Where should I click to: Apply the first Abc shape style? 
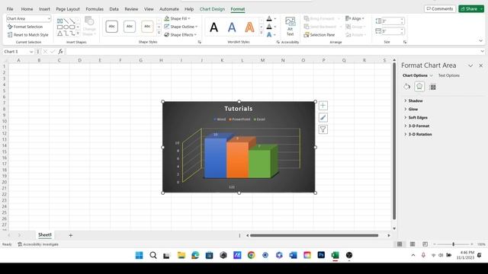coord(112,27)
